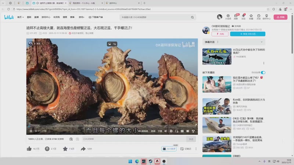Open danmaku settings icon beside the switch

point(78,139)
